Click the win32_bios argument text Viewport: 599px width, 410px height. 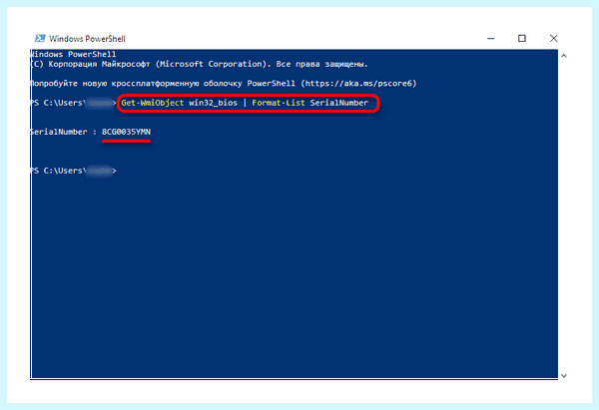click(214, 103)
